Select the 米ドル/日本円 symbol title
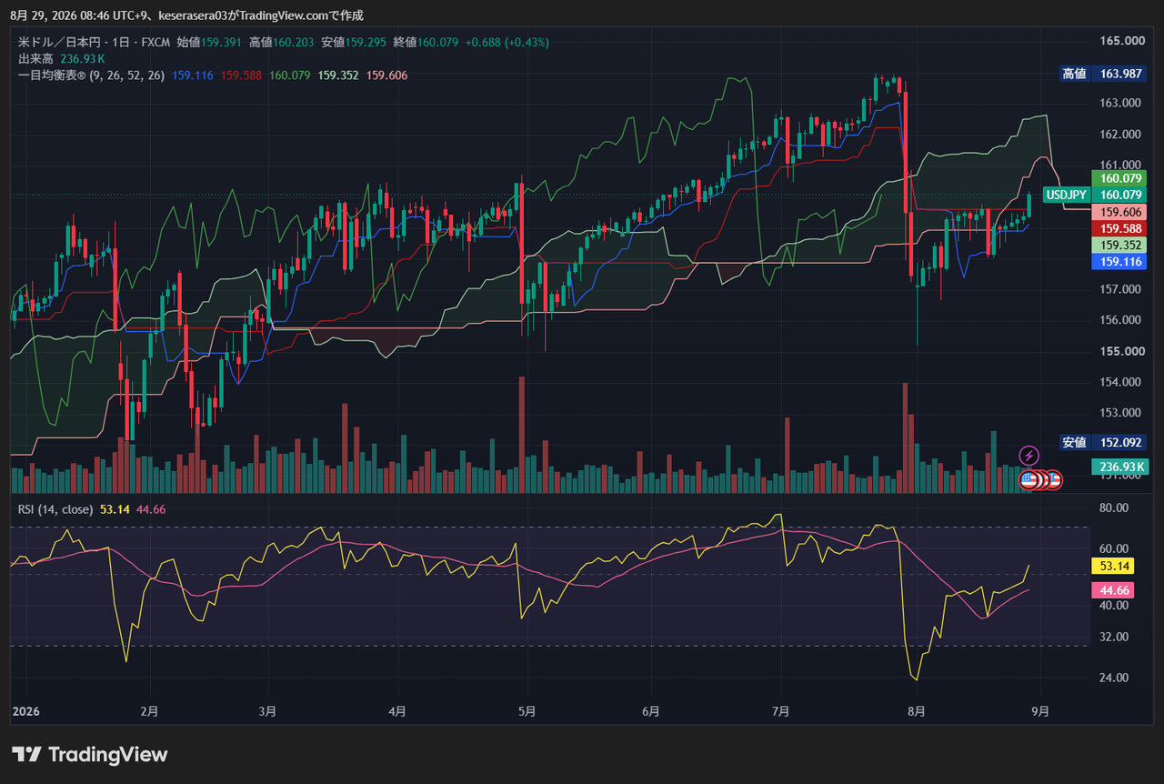 coord(58,42)
